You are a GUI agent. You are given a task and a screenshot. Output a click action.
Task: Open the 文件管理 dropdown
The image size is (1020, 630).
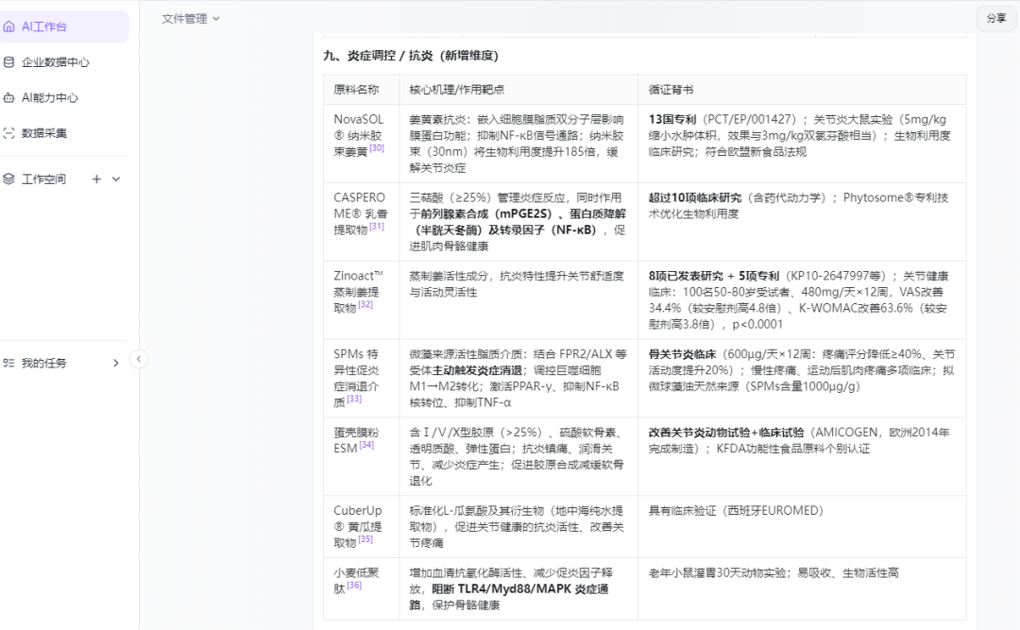click(x=191, y=19)
